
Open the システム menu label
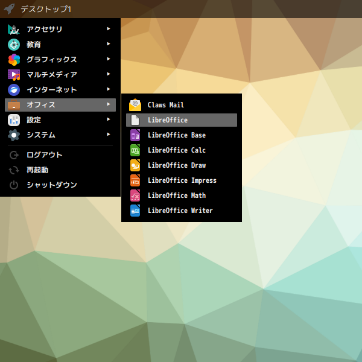[41, 135]
